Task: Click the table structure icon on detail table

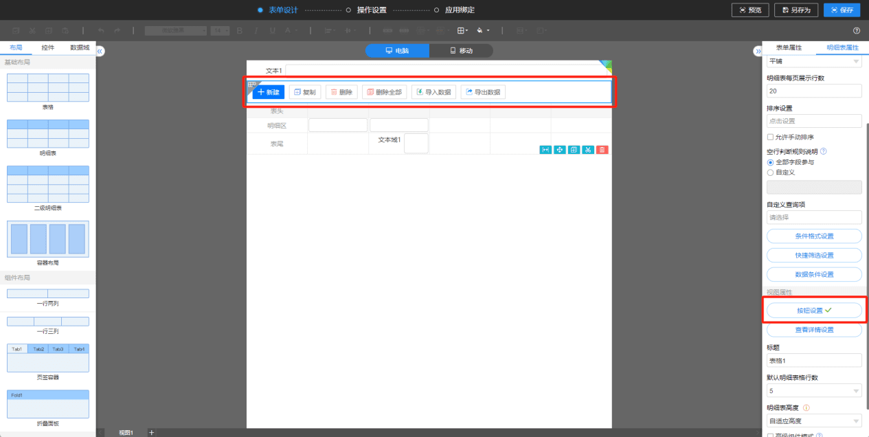Action: (x=574, y=150)
